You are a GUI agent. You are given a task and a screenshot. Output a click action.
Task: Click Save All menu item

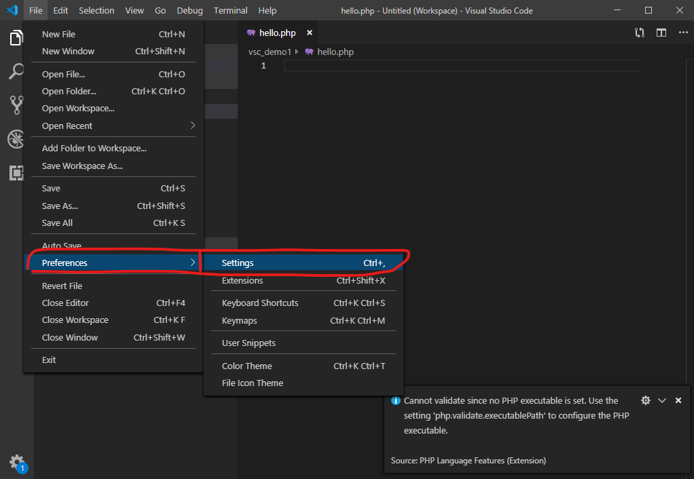[x=113, y=223]
